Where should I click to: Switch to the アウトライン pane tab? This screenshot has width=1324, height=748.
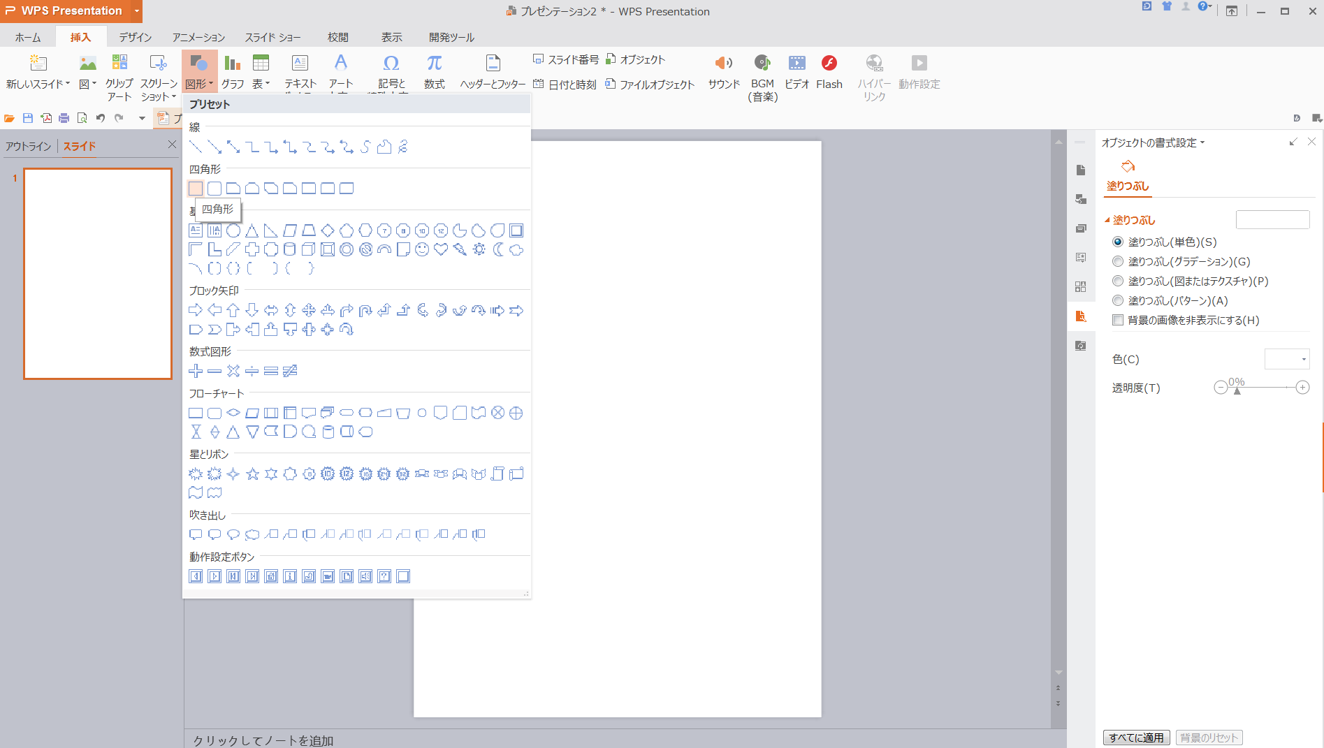click(x=29, y=146)
